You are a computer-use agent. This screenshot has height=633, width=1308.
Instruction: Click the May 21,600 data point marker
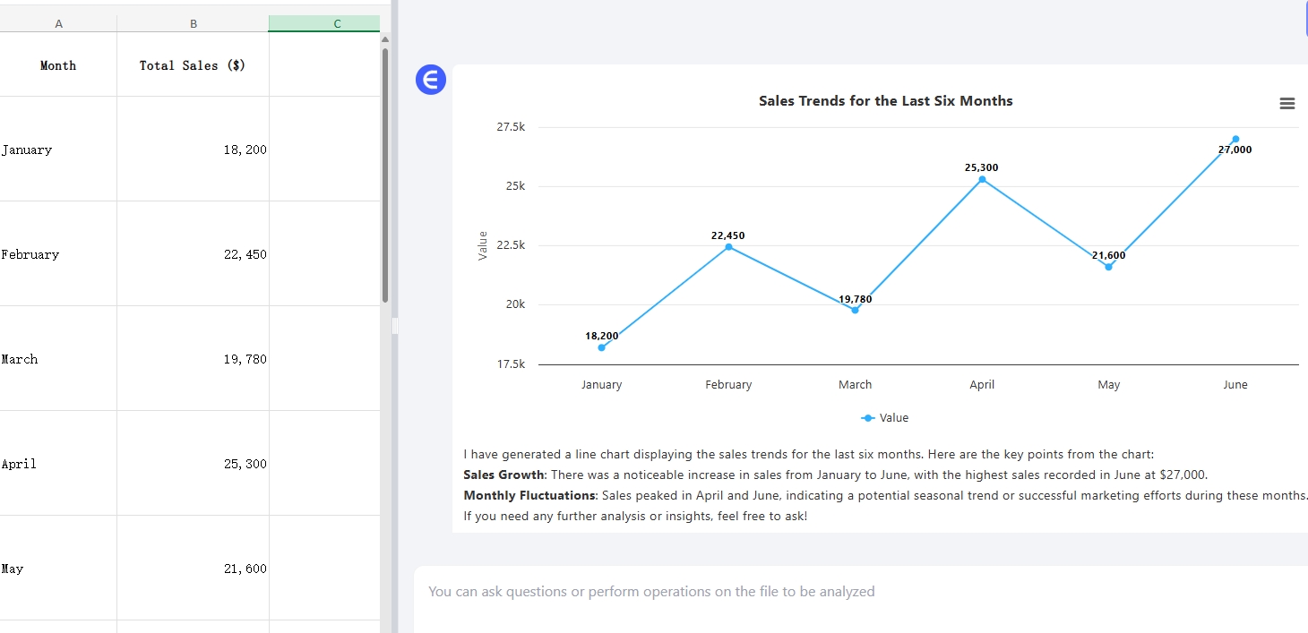(x=1108, y=267)
